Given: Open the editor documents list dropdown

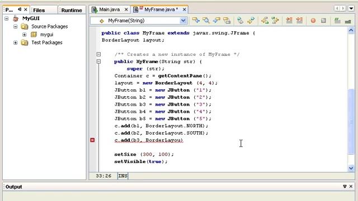Looking at the screenshot, I should [x=351, y=9].
